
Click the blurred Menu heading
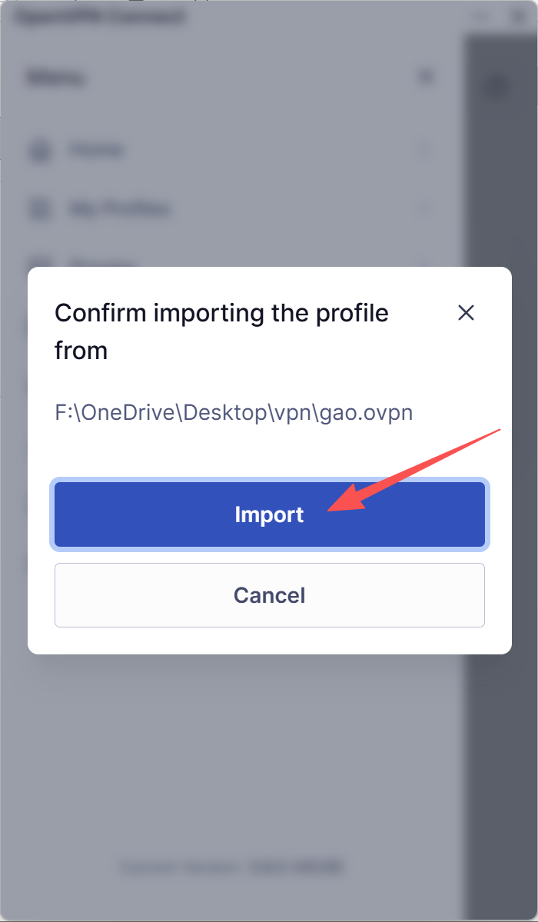click(x=55, y=78)
